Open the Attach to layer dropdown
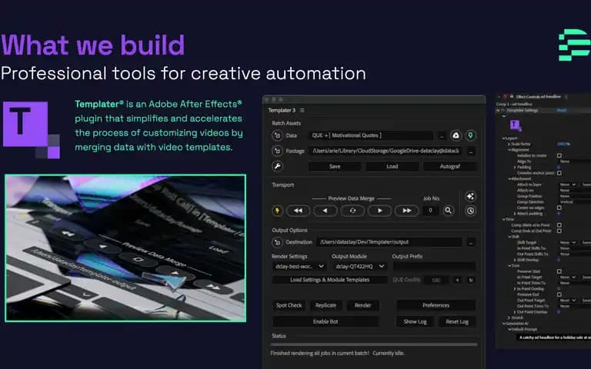This screenshot has width=591, height=369. pos(568,184)
